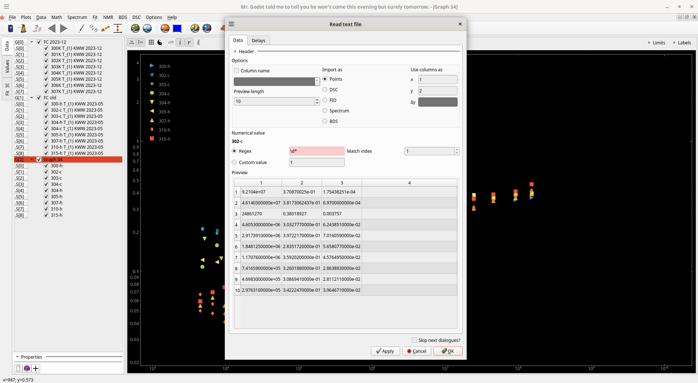Open the Spectrum menu
Viewport: 698px width, 383px height.
point(77,17)
